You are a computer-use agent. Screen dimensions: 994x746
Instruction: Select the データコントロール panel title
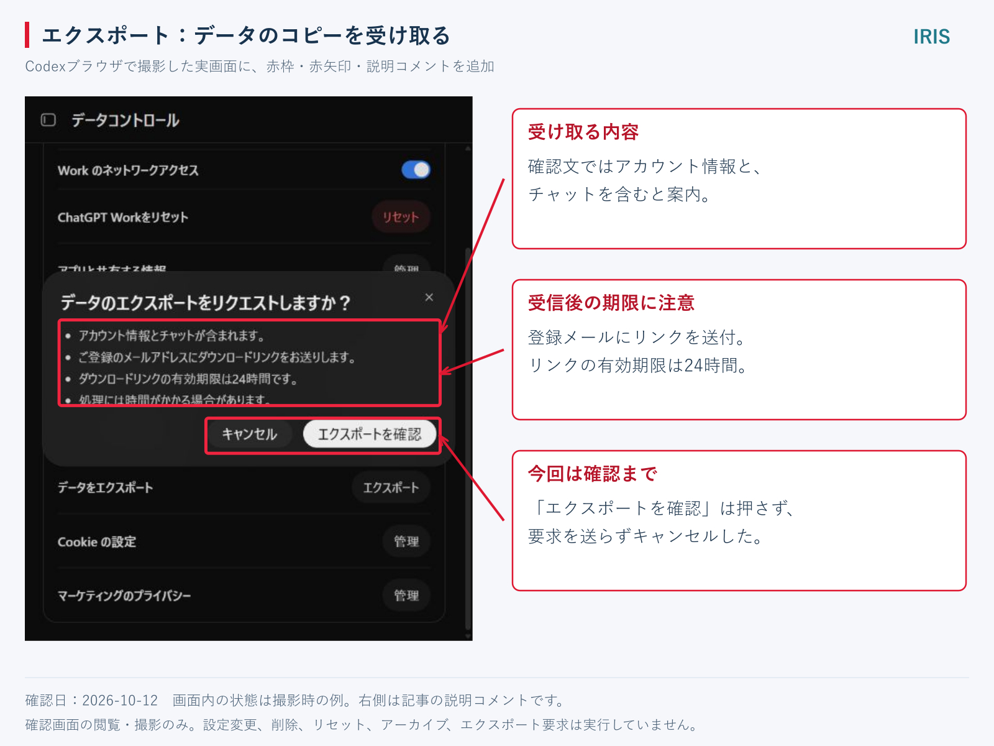pos(125,120)
